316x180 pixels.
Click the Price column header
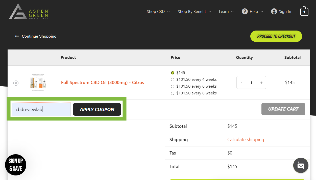(x=175, y=58)
